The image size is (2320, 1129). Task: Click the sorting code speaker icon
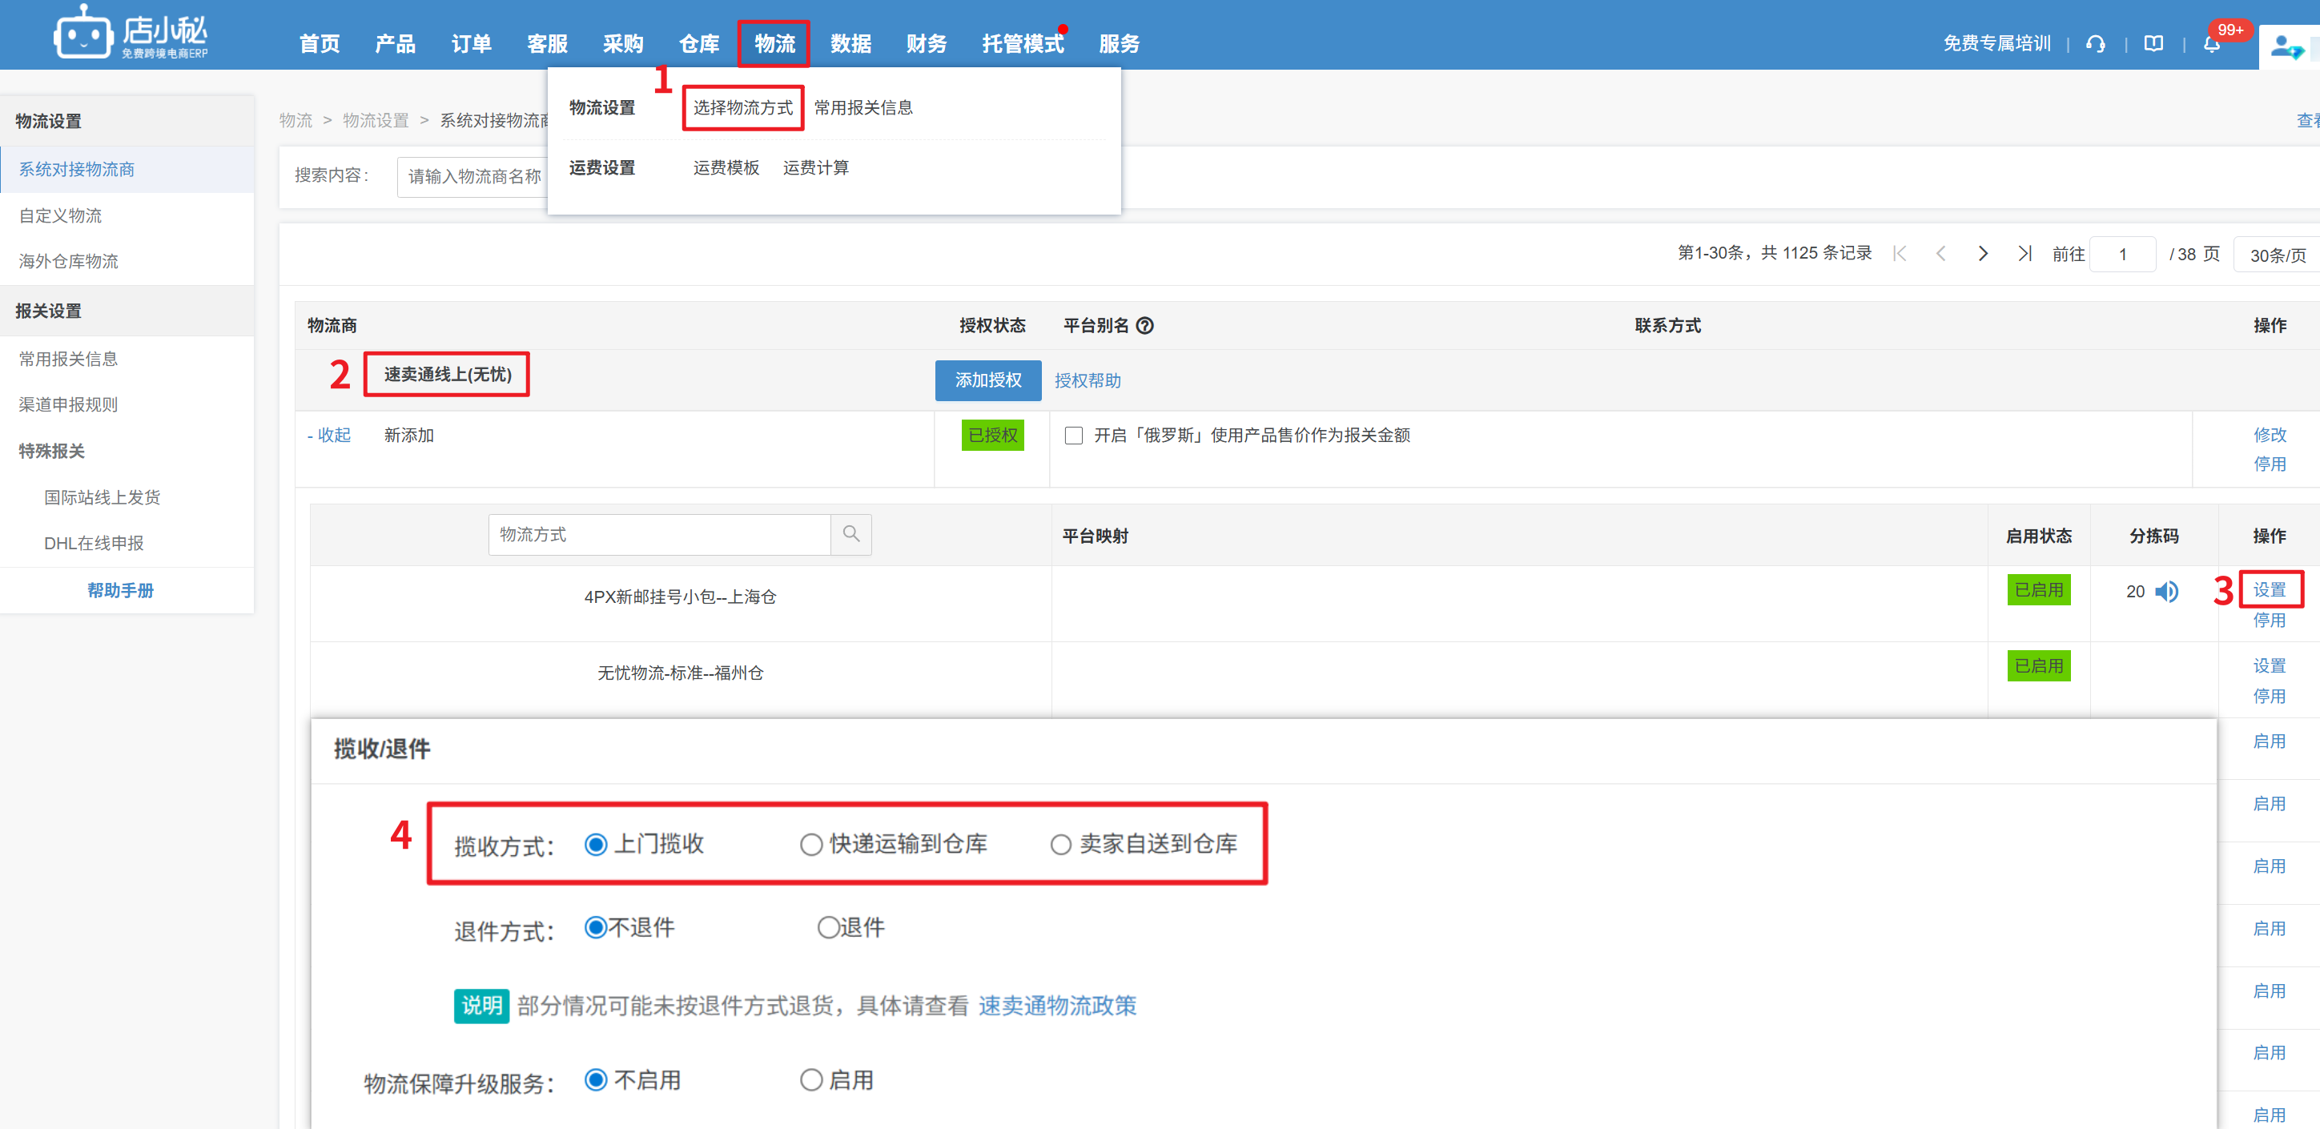click(2167, 592)
